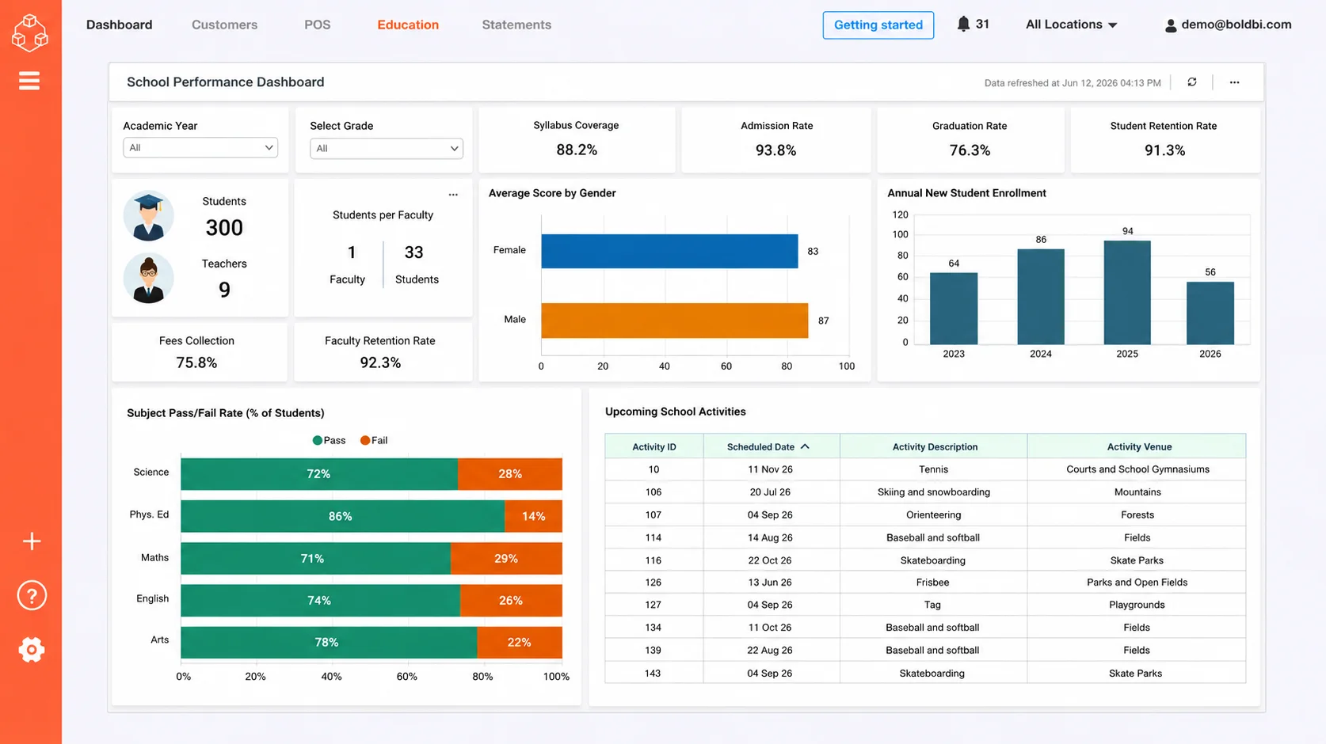This screenshot has height=744, width=1326.
Task: Switch to the Dashboard tab
Action: point(119,25)
